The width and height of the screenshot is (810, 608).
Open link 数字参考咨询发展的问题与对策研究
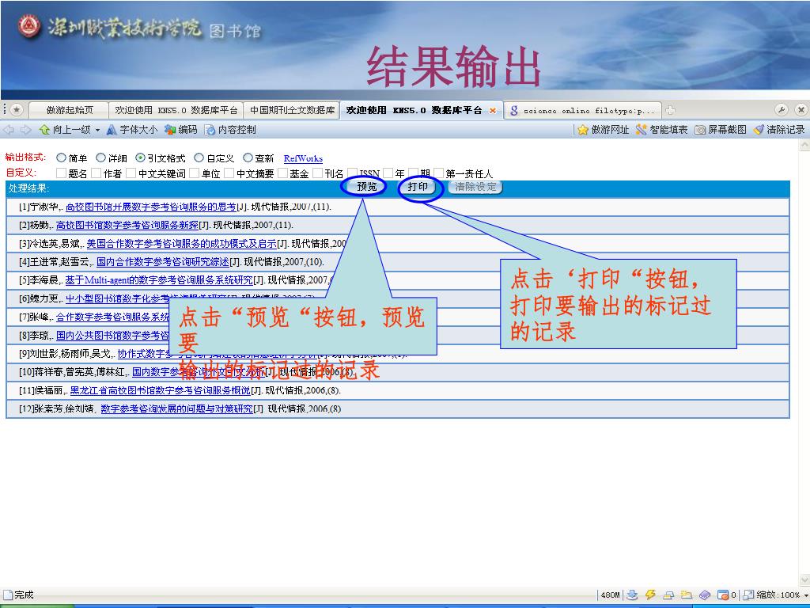[176, 409]
